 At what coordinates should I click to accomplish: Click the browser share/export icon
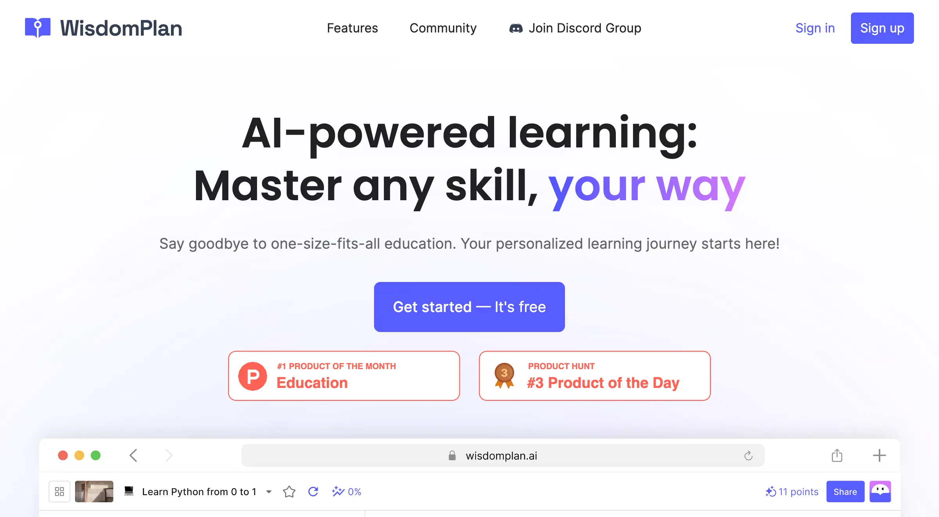[836, 454]
